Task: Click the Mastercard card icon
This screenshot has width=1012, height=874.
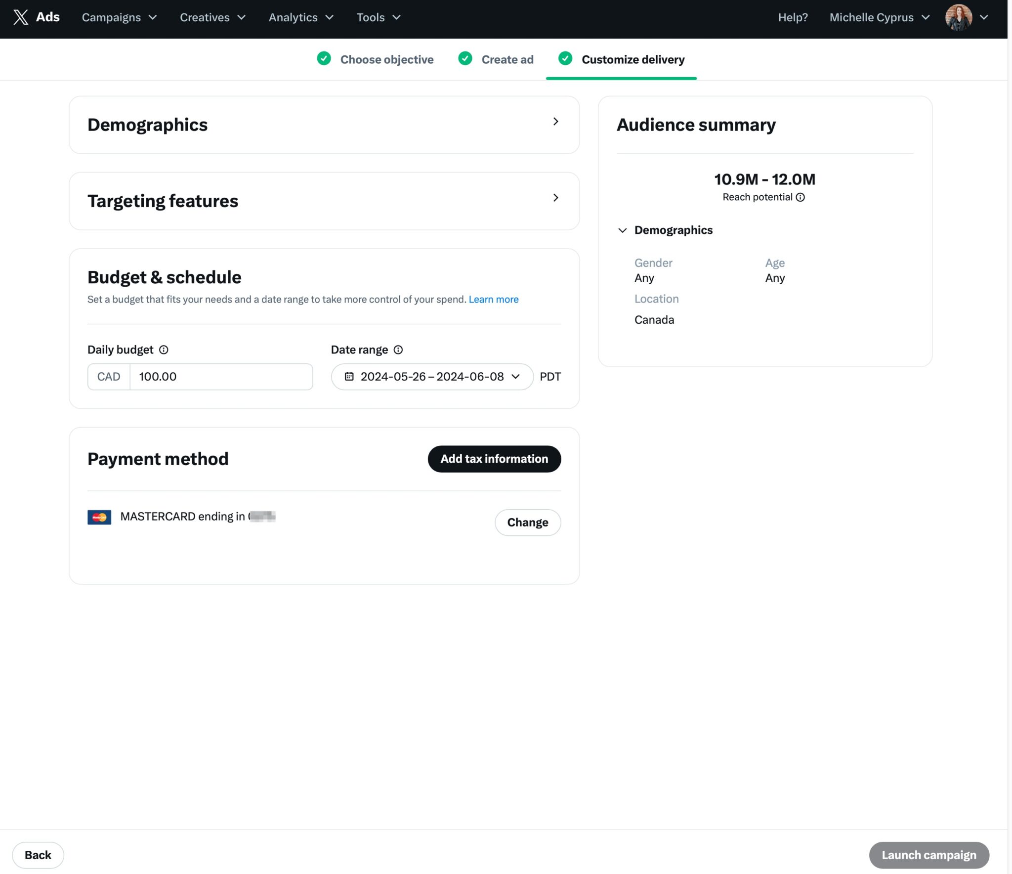Action: [x=99, y=517]
